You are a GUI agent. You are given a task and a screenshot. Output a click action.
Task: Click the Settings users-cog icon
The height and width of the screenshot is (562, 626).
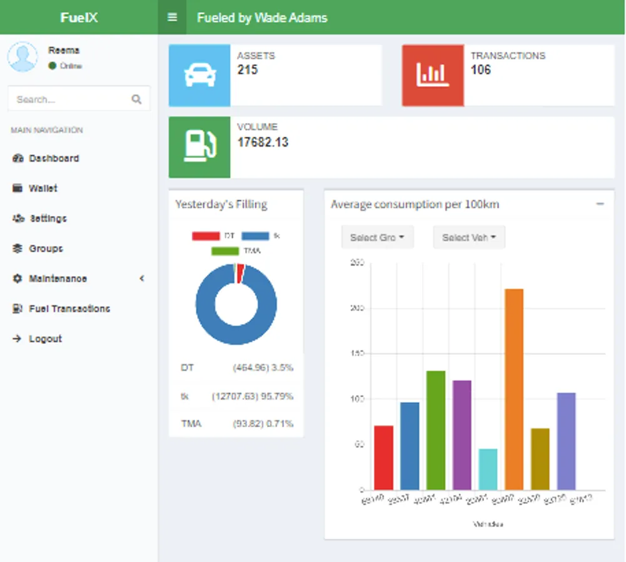(18, 219)
